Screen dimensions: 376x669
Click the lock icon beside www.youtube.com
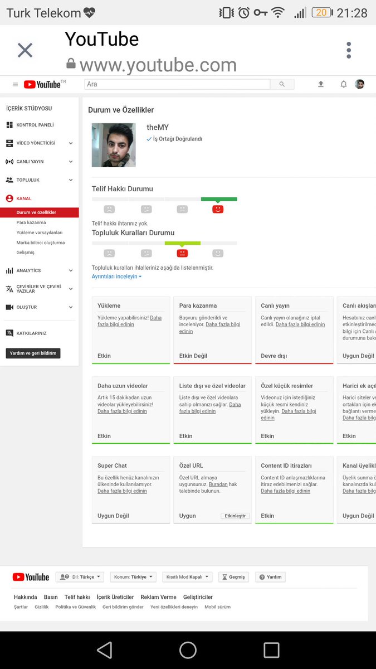tap(71, 63)
